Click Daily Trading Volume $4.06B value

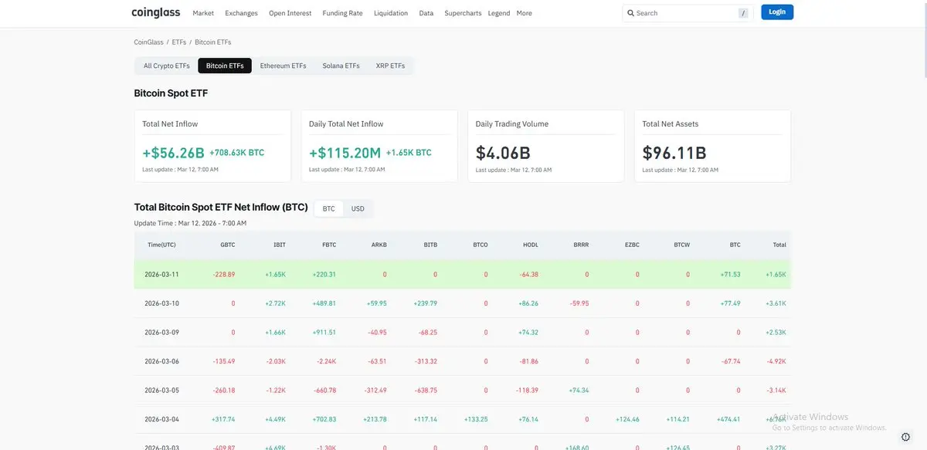[503, 153]
